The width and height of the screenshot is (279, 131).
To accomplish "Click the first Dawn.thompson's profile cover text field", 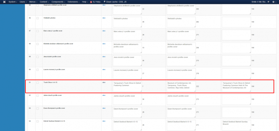I will [127, 112].
